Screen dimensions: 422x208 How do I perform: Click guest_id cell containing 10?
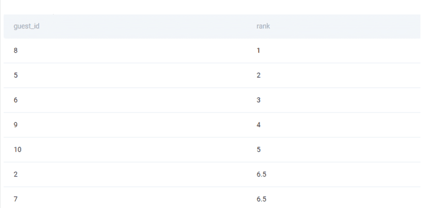coord(18,150)
